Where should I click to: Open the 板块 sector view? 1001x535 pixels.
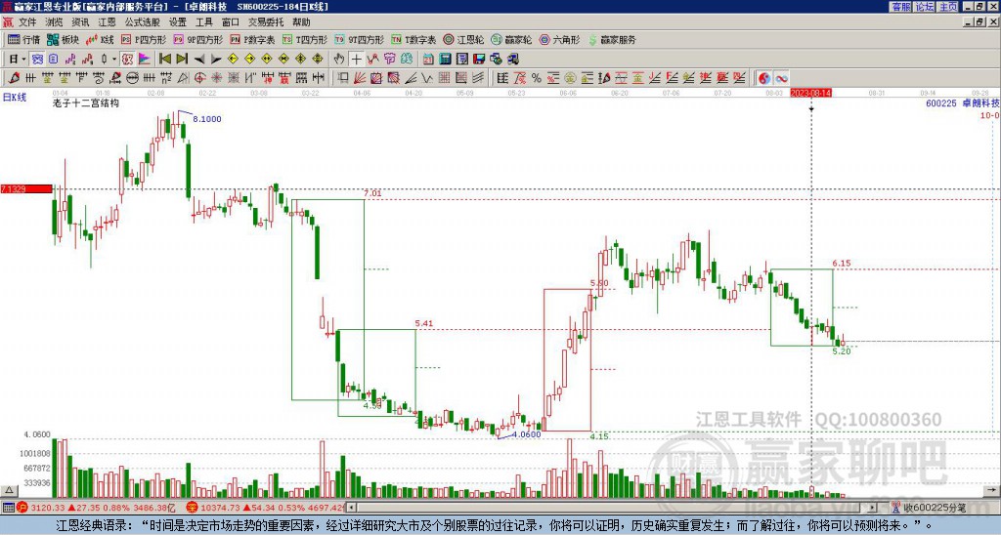tap(63, 40)
